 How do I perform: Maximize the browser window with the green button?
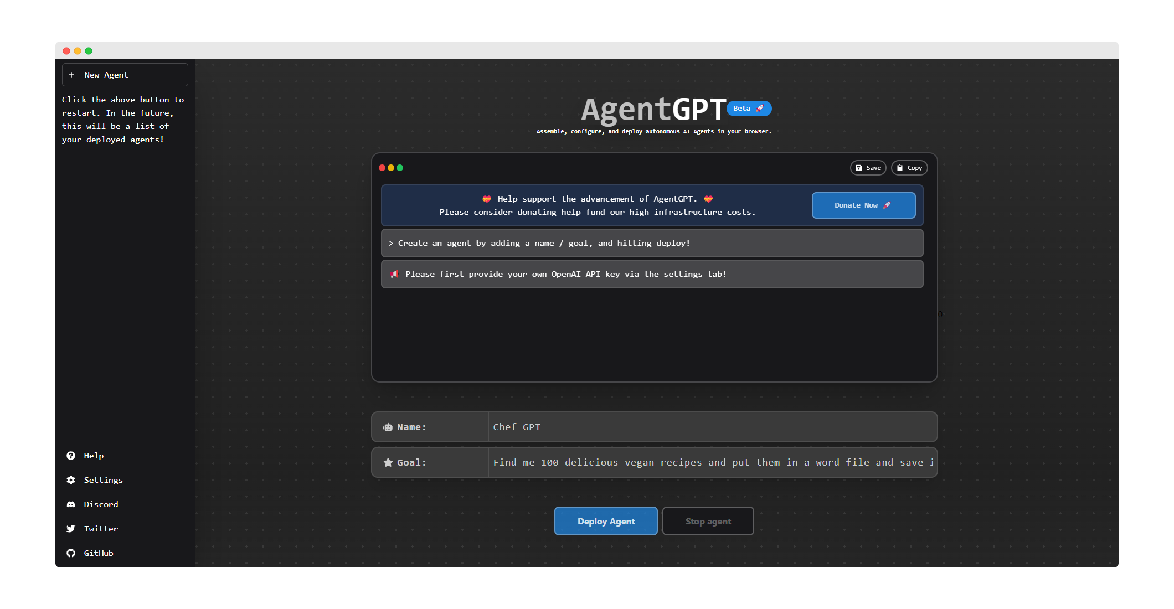[x=89, y=51]
